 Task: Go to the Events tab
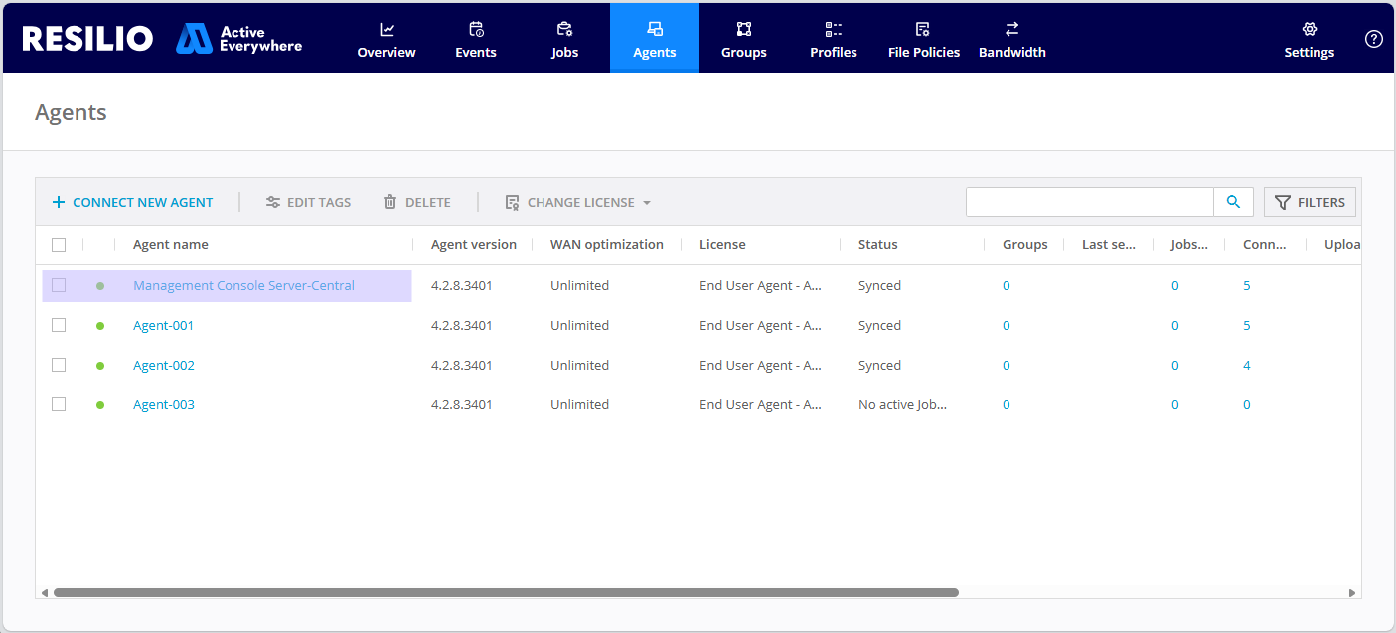[x=476, y=39]
